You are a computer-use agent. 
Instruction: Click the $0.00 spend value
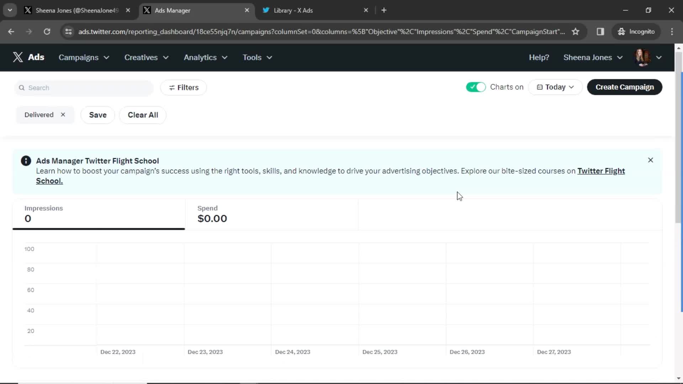pos(212,219)
